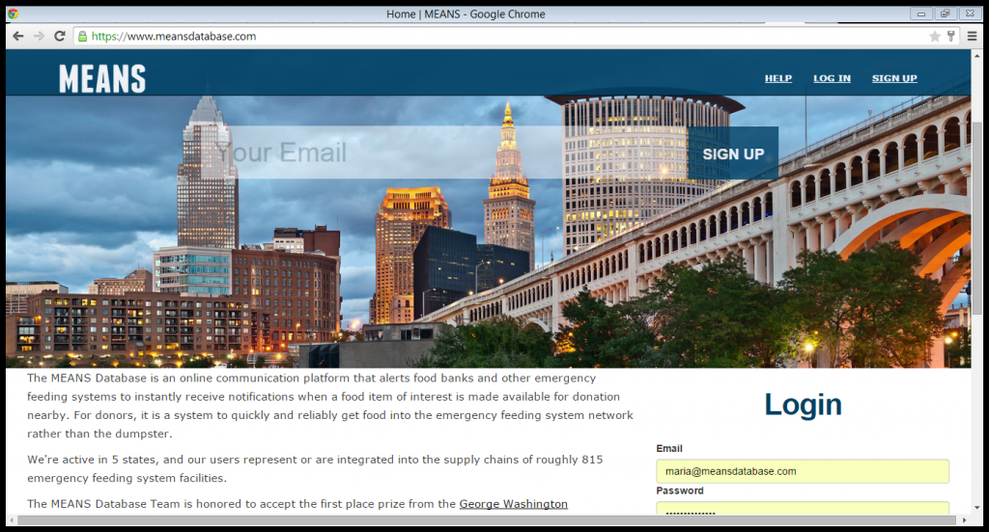Image resolution: width=989 pixels, height=532 pixels.
Task: Click the Password input field
Action: pyautogui.click(x=803, y=508)
